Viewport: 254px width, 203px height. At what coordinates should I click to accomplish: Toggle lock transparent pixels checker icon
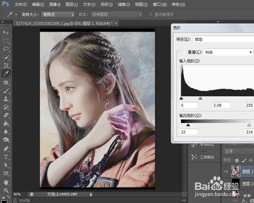pyautogui.click(x=237, y=160)
